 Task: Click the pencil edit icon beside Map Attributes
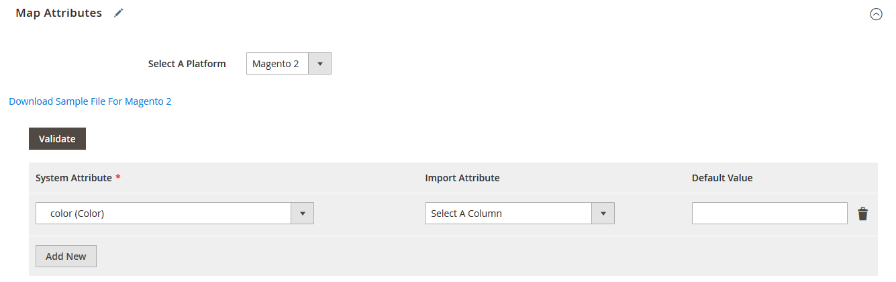pyautogui.click(x=119, y=13)
